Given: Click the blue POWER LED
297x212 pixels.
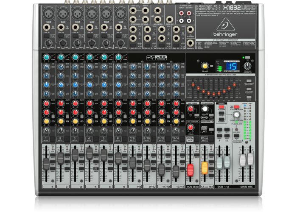Looking at the screenshot, I should click(245, 106).
